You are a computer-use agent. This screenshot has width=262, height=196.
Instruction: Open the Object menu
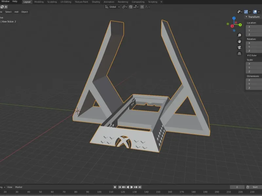[25, 12]
